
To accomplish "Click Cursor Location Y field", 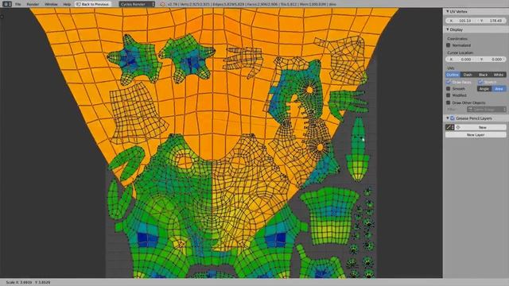I will point(492,60).
